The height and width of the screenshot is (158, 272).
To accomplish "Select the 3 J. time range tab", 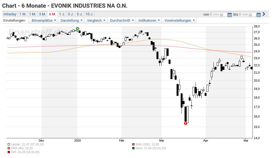I will (x=71, y=14).
